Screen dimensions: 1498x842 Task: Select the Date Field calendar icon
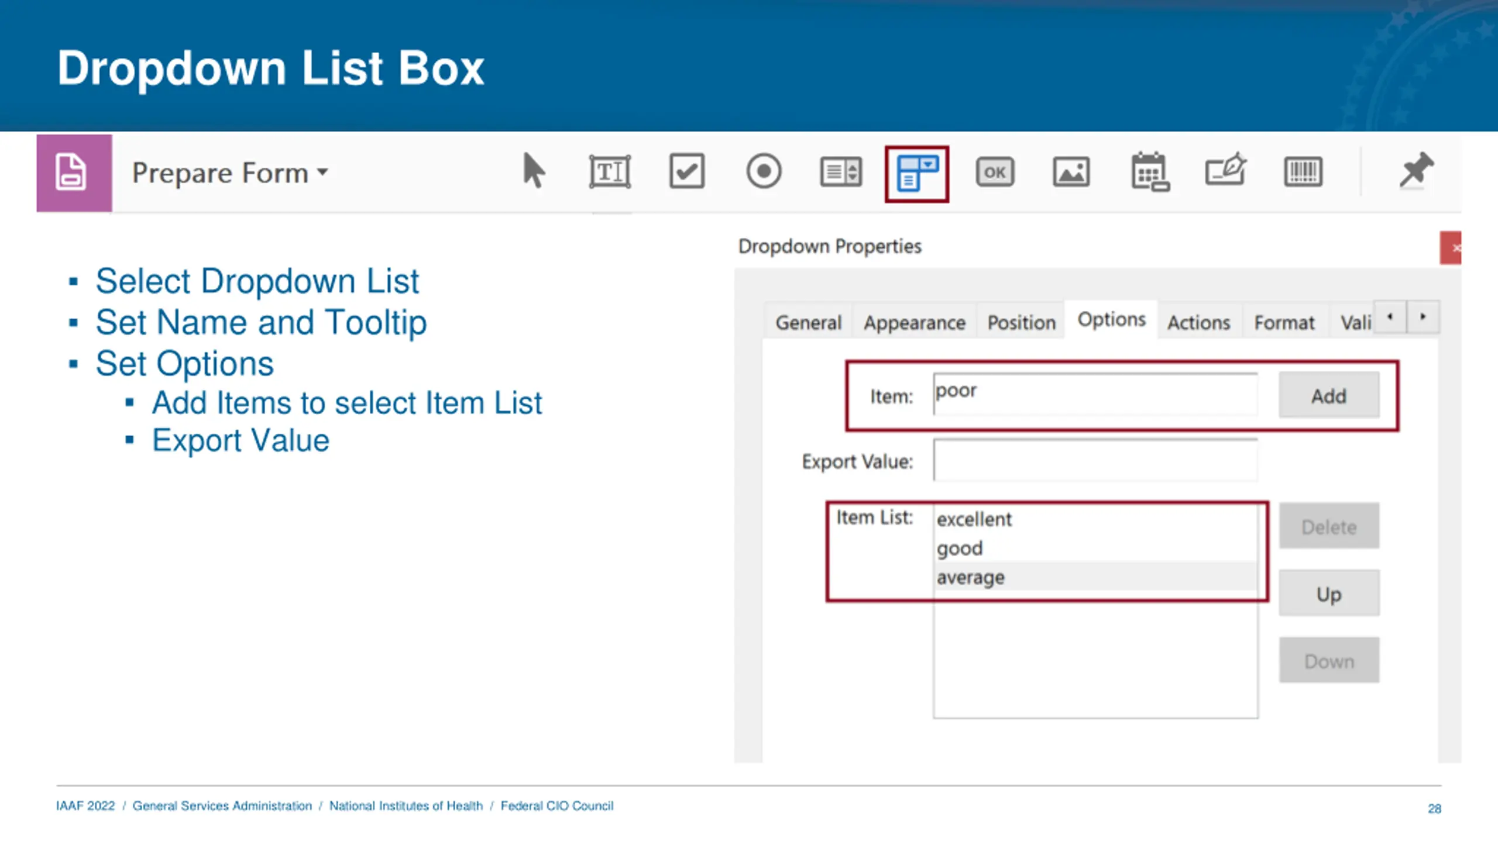click(x=1150, y=172)
